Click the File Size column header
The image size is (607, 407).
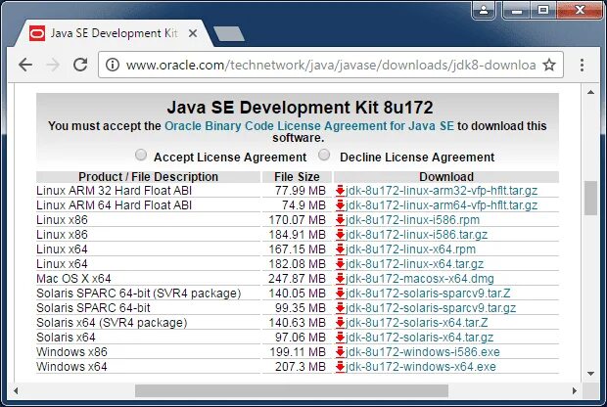point(297,177)
